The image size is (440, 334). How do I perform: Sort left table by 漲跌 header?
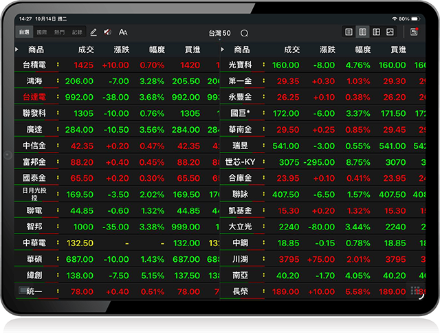tap(122, 49)
